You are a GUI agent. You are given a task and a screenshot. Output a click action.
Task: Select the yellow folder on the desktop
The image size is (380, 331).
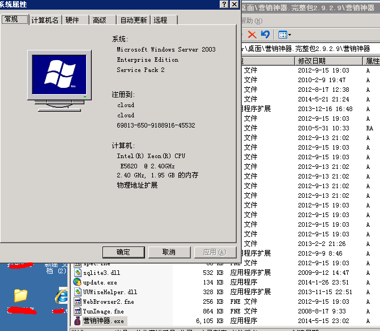(x=20, y=295)
